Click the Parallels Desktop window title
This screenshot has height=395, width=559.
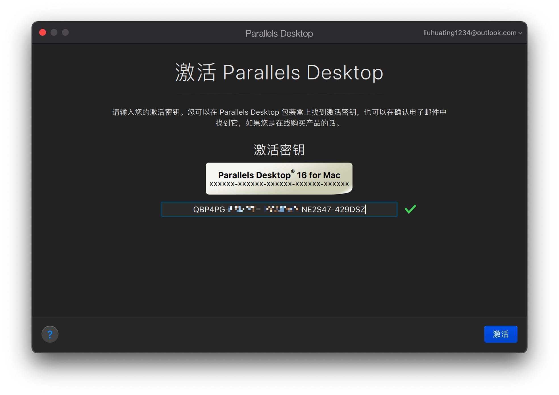(279, 33)
